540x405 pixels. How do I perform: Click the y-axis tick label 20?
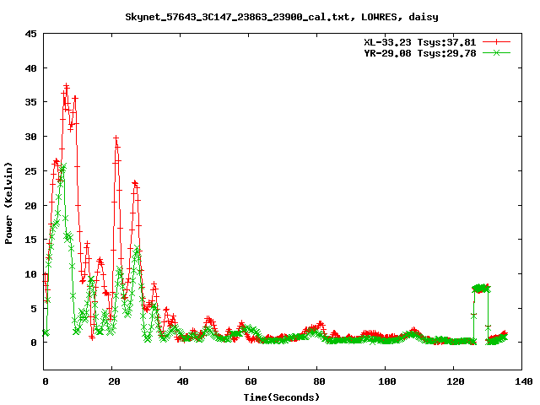[30, 205]
